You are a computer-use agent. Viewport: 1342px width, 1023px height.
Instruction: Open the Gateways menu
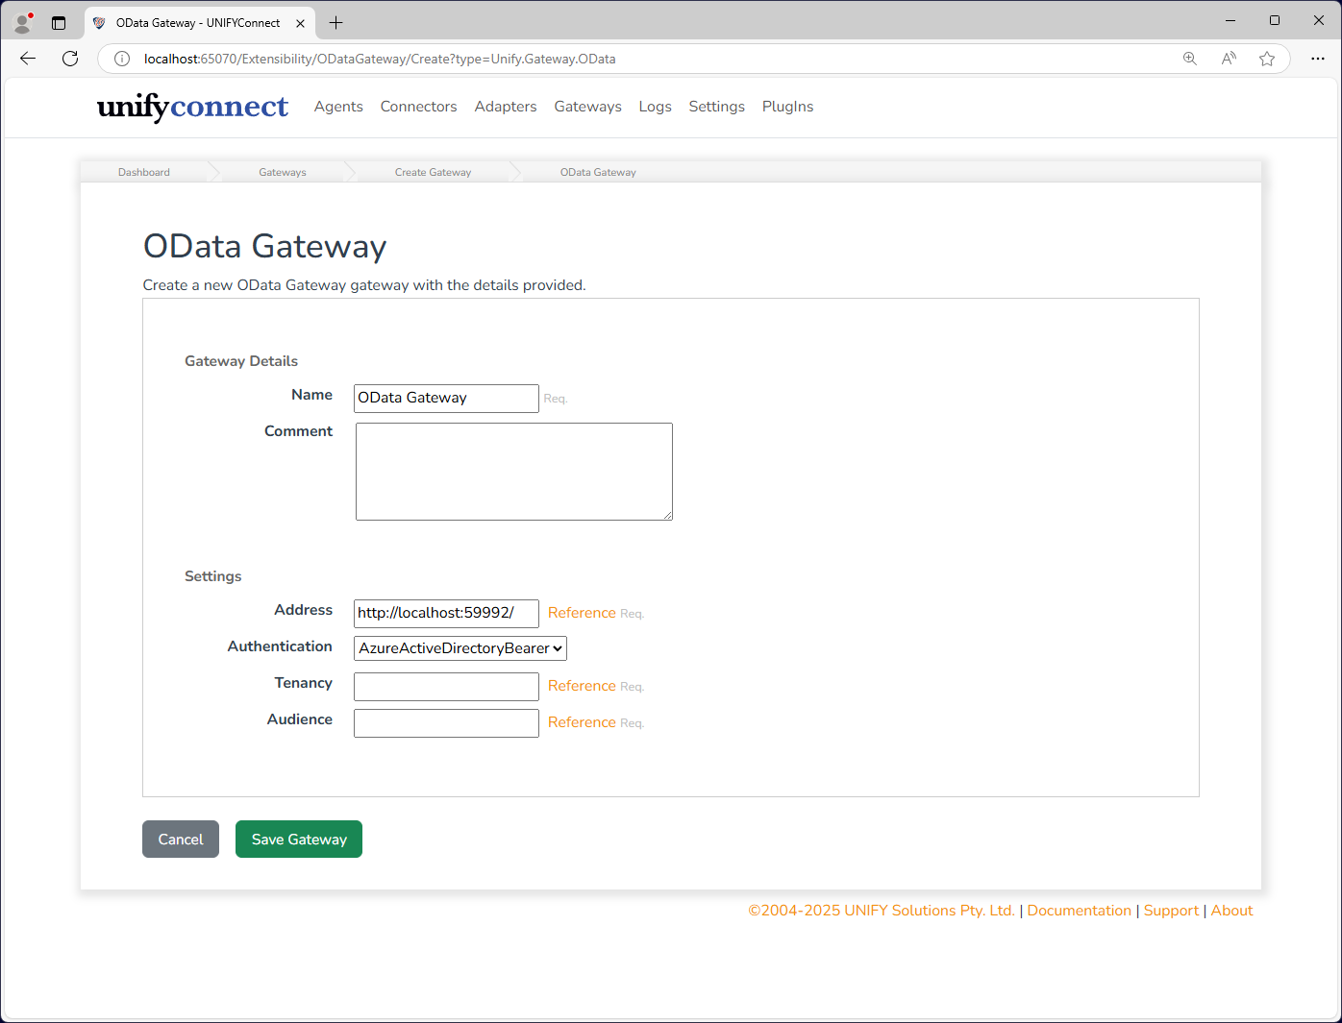587,107
